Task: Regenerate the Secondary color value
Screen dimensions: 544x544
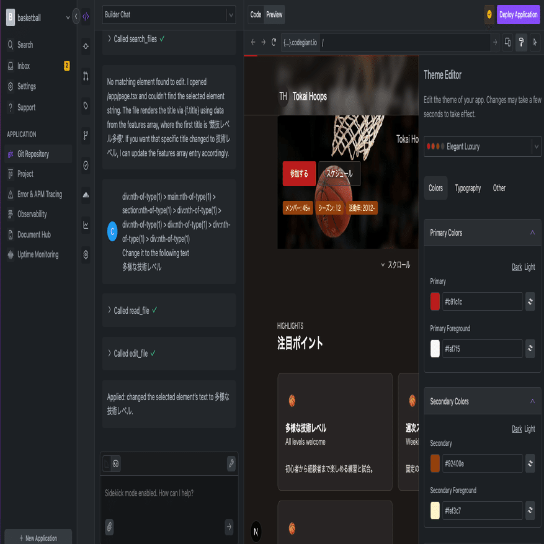Action: point(530,463)
